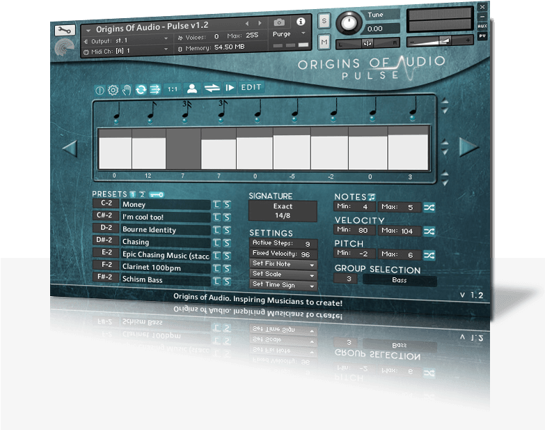Click the user profile icon
Viewport: 545px width, 430px height.
[192, 89]
